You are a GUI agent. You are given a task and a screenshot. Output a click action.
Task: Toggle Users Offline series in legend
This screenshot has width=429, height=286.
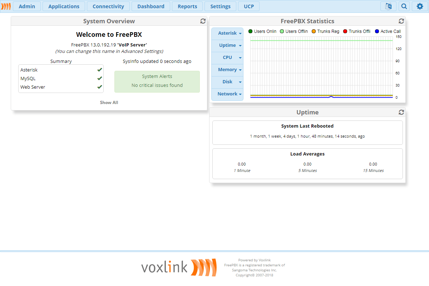294,31
